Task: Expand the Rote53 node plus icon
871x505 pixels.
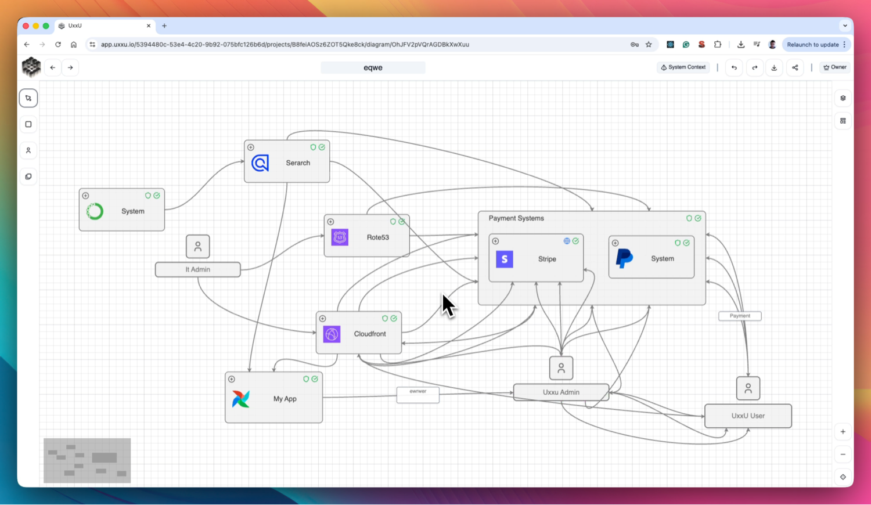Action: pyautogui.click(x=330, y=222)
